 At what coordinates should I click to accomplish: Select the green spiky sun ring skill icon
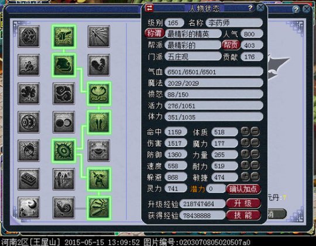(64, 151)
